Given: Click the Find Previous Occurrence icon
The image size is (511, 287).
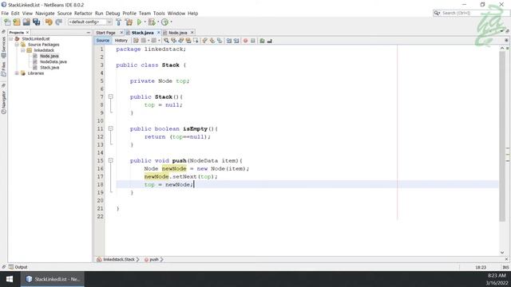Looking at the screenshot, I should (174, 41).
